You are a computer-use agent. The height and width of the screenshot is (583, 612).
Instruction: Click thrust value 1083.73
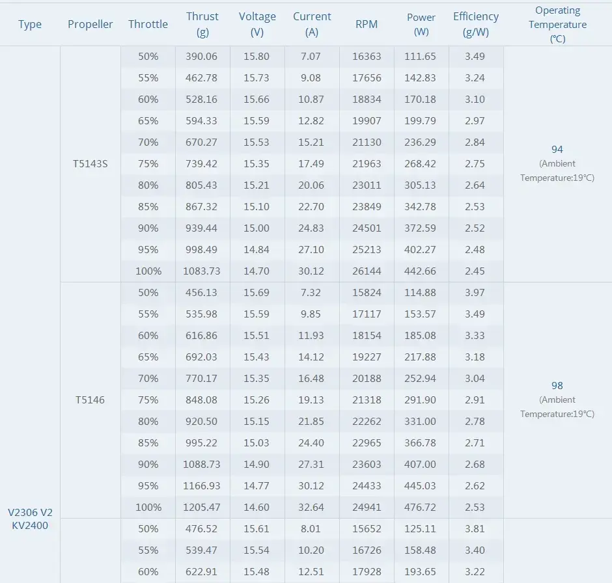202,271
